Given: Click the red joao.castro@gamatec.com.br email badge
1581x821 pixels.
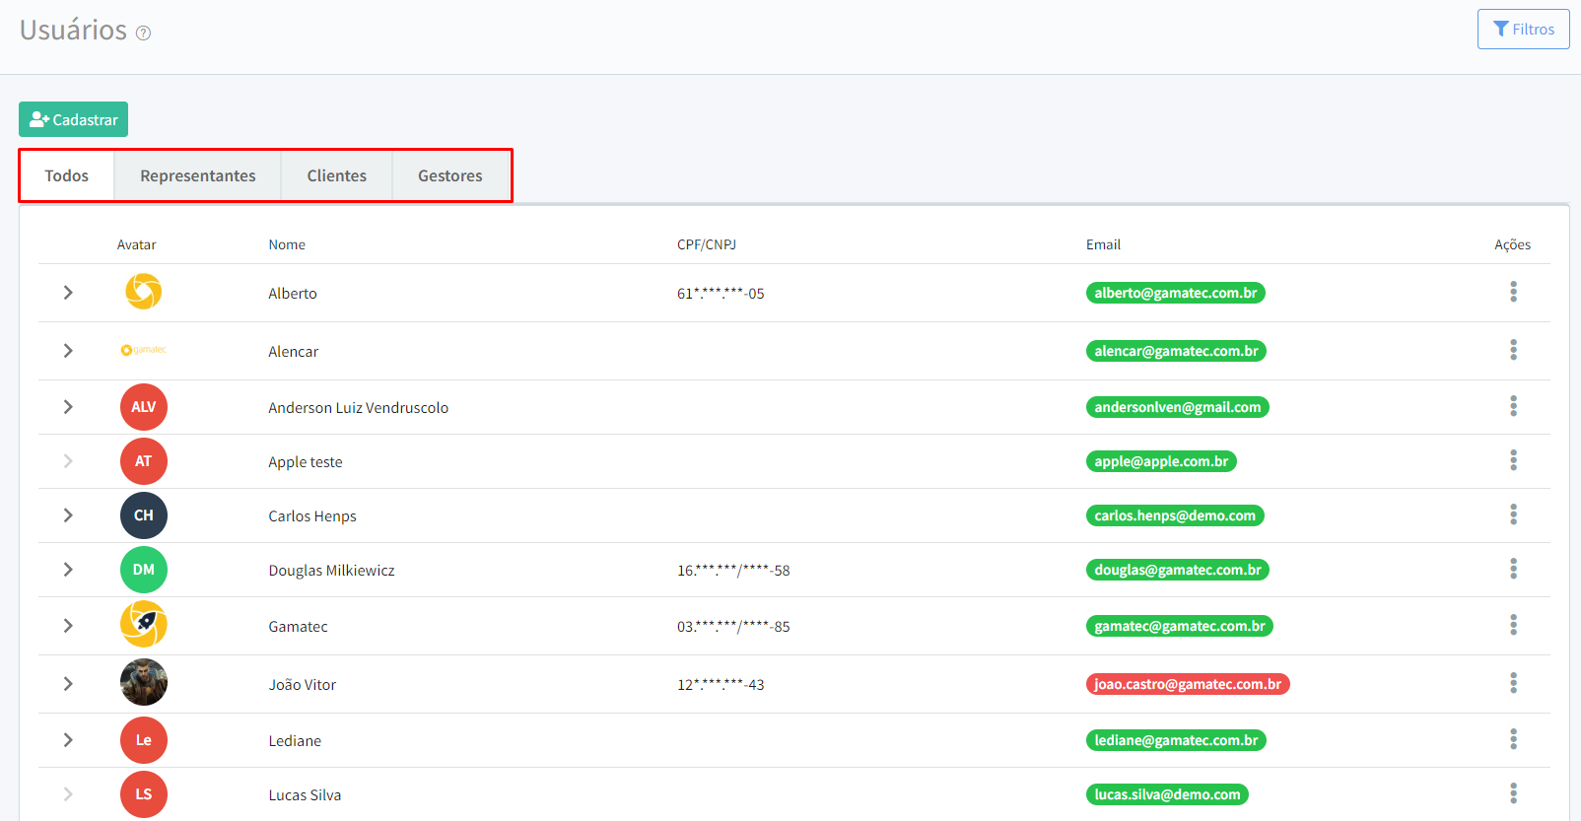Looking at the screenshot, I should [1188, 684].
